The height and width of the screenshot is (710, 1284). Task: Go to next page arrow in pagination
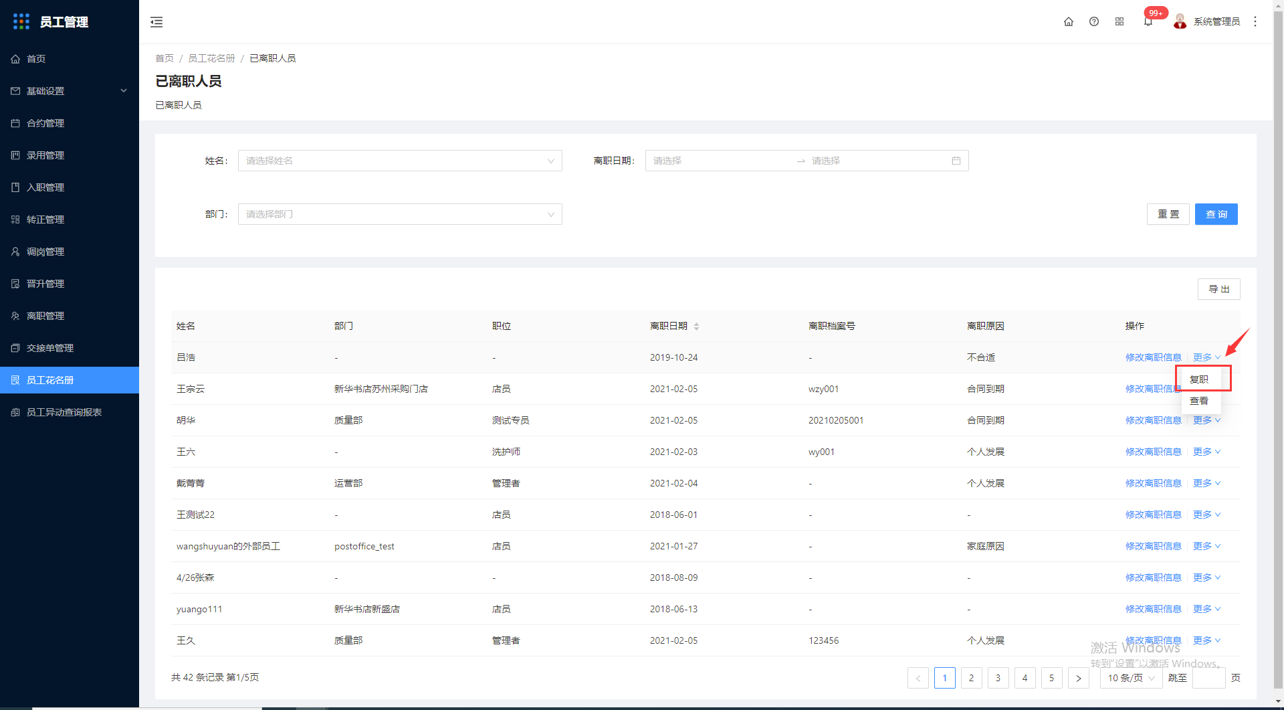coord(1079,678)
